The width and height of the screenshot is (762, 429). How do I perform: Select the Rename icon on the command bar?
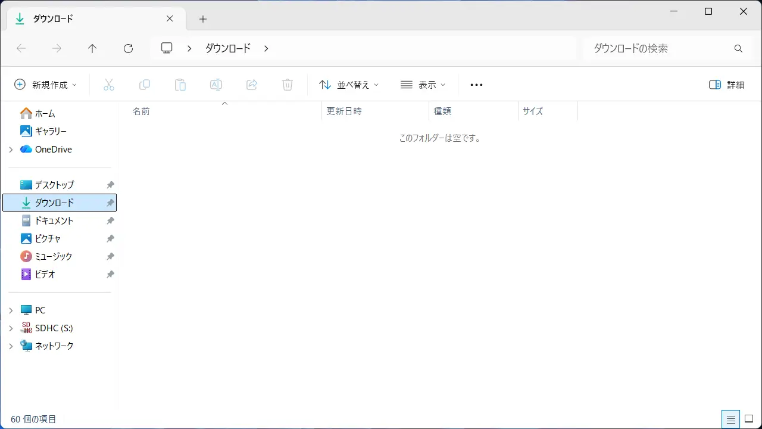pos(216,84)
